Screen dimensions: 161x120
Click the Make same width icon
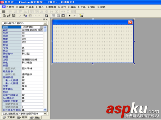tap(63, 12)
